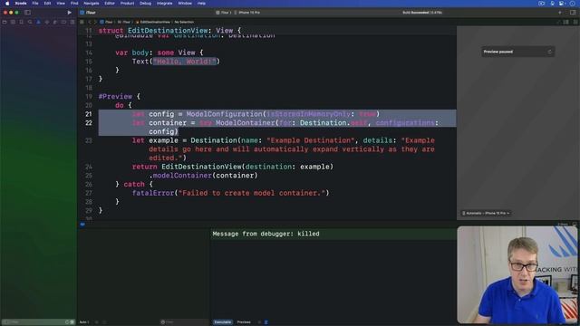Click the No Selection breadcrumb

[x=184, y=22]
